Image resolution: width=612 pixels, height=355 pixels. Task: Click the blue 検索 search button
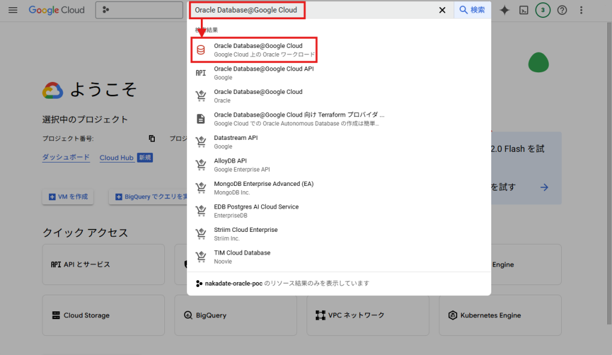[472, 10]
